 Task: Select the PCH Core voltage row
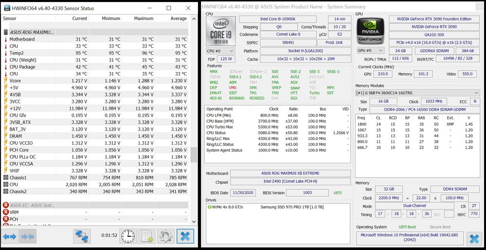pyautogui.click(x=95, y=150)
